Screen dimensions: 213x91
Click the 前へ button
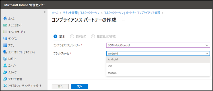click(x=60, y=87)
